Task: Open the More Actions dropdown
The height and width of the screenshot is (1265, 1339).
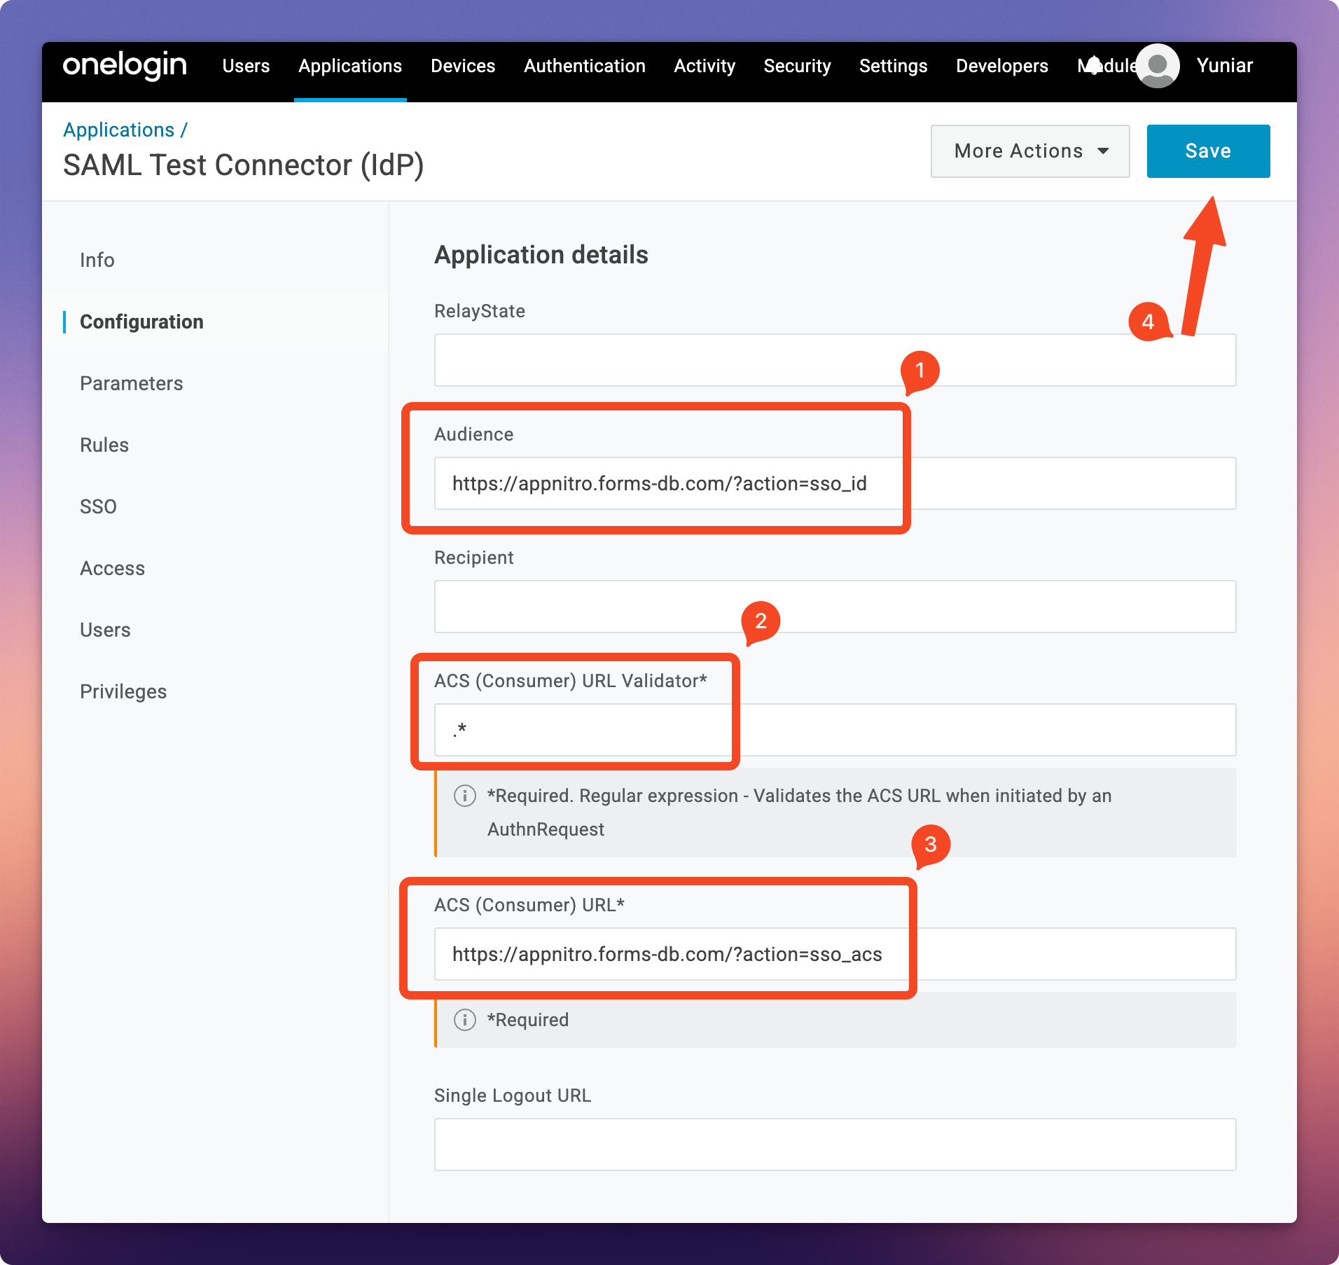Action: coord(1030,151)
